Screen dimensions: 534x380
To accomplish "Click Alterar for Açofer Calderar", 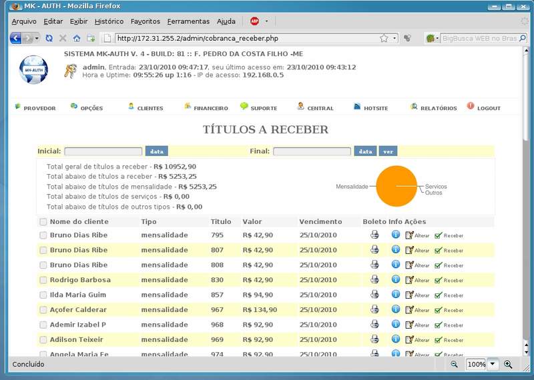I will 417,310.
